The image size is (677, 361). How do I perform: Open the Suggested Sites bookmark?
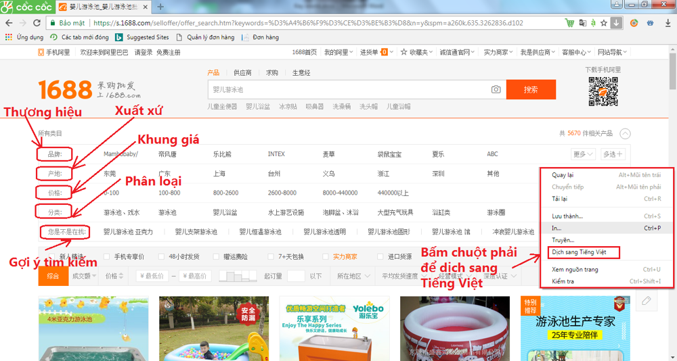[142, 37]
